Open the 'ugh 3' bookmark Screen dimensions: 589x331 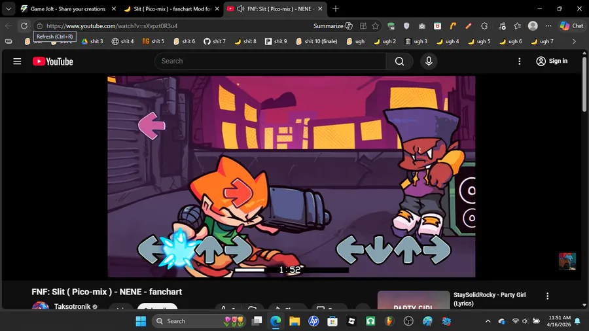[x=416, y=41]
